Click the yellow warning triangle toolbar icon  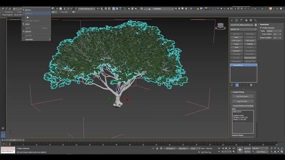(x=198, y=8)
